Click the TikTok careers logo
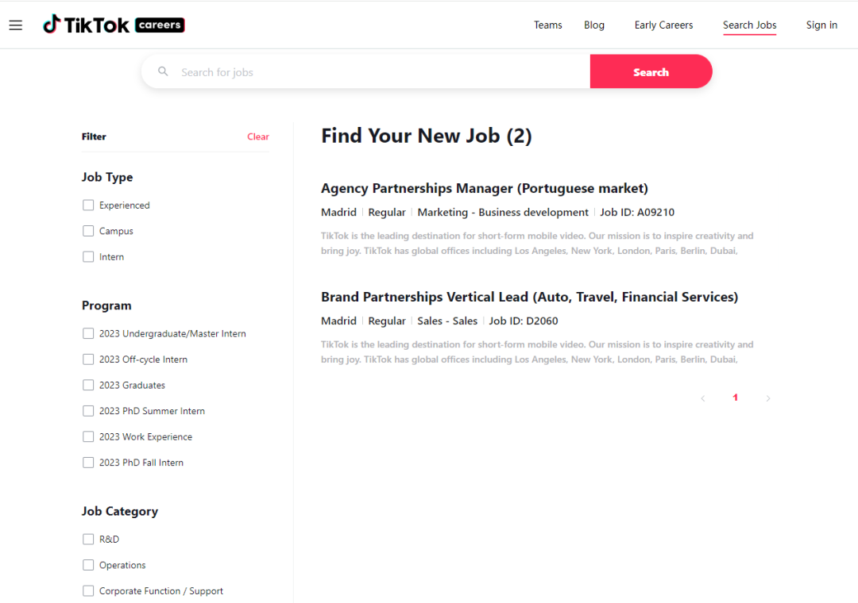Viewport: 858px width, 603px height. [x=114, y=25]
